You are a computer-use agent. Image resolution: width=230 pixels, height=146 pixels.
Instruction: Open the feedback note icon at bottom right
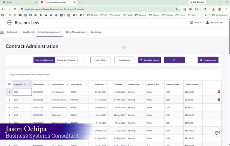coord(217,133)
